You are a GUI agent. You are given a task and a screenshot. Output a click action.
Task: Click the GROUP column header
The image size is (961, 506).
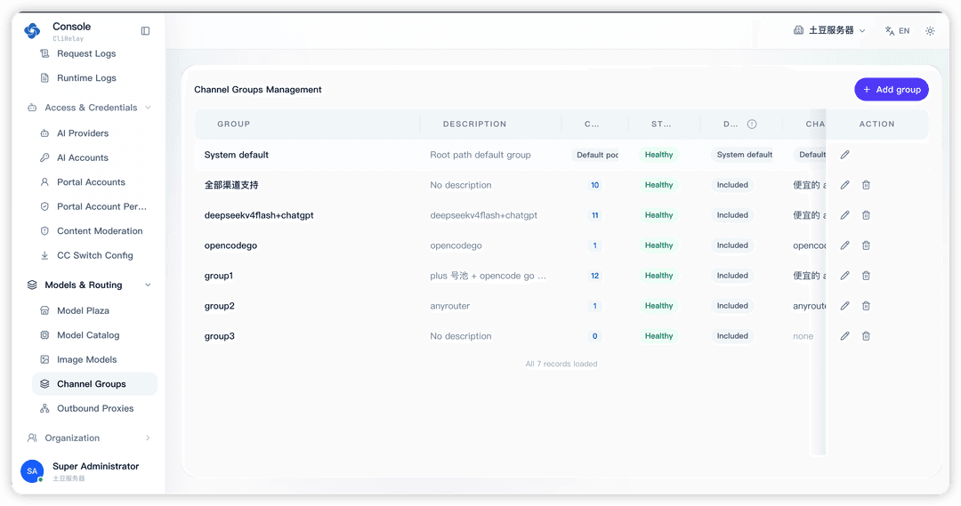pyautogui.click(x=233, y=124)
